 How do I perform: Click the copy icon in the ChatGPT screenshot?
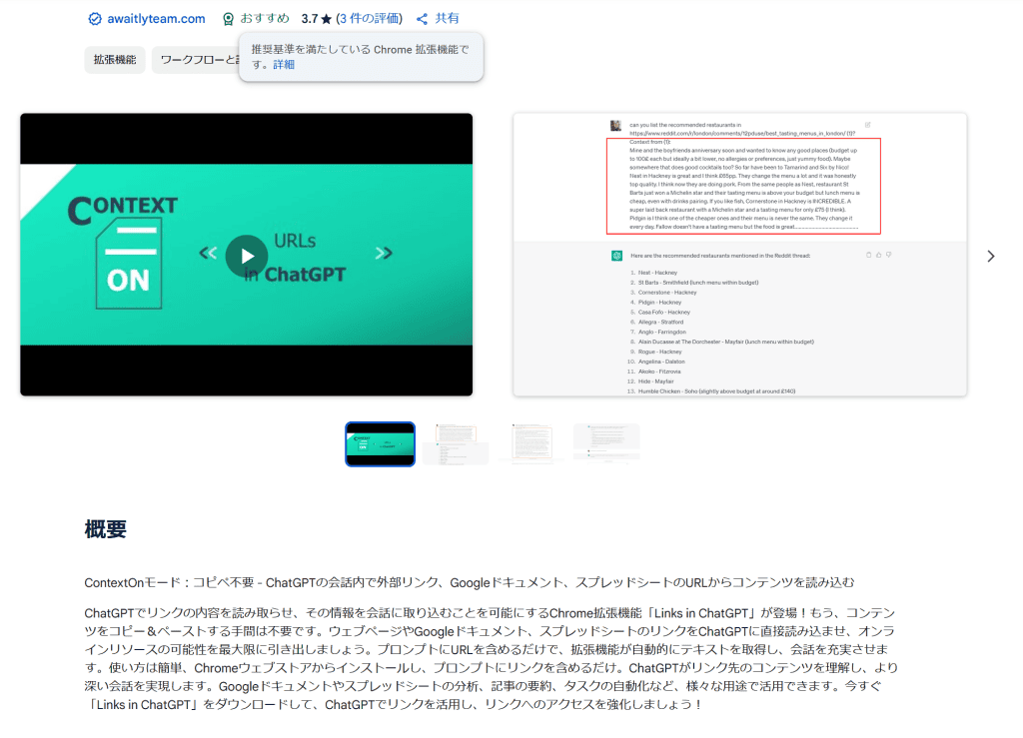point(869,255)
